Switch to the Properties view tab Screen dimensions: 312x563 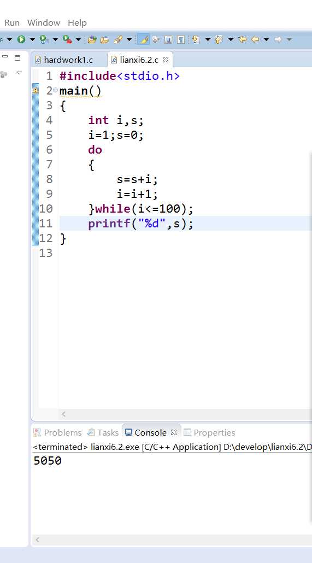(x=209, y=432)
